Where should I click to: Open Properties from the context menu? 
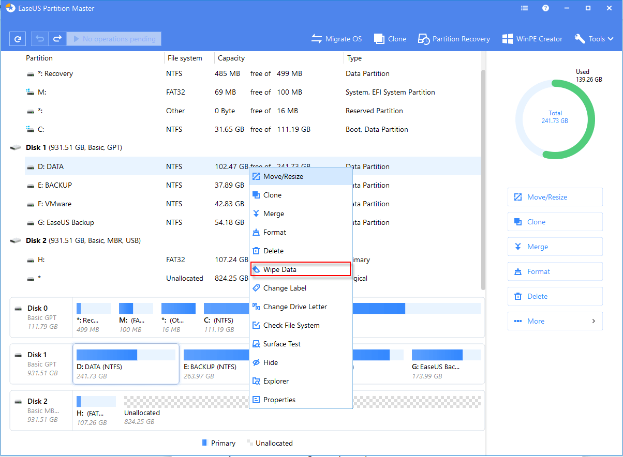point(301,400)
